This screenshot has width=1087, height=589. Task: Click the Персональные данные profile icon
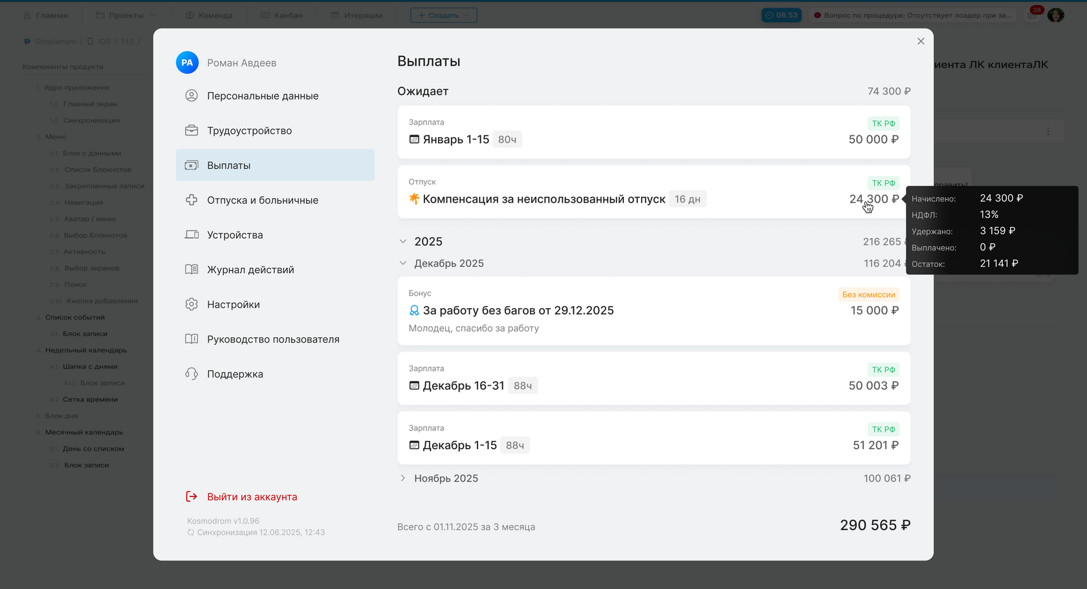tap(192, 96)
